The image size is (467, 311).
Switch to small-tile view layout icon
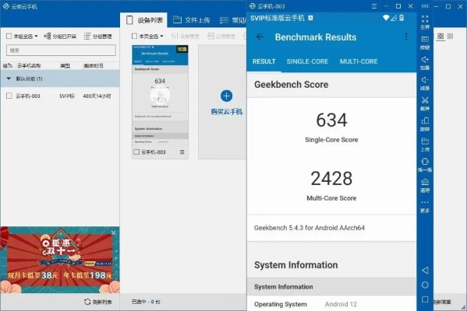[450, 37]
